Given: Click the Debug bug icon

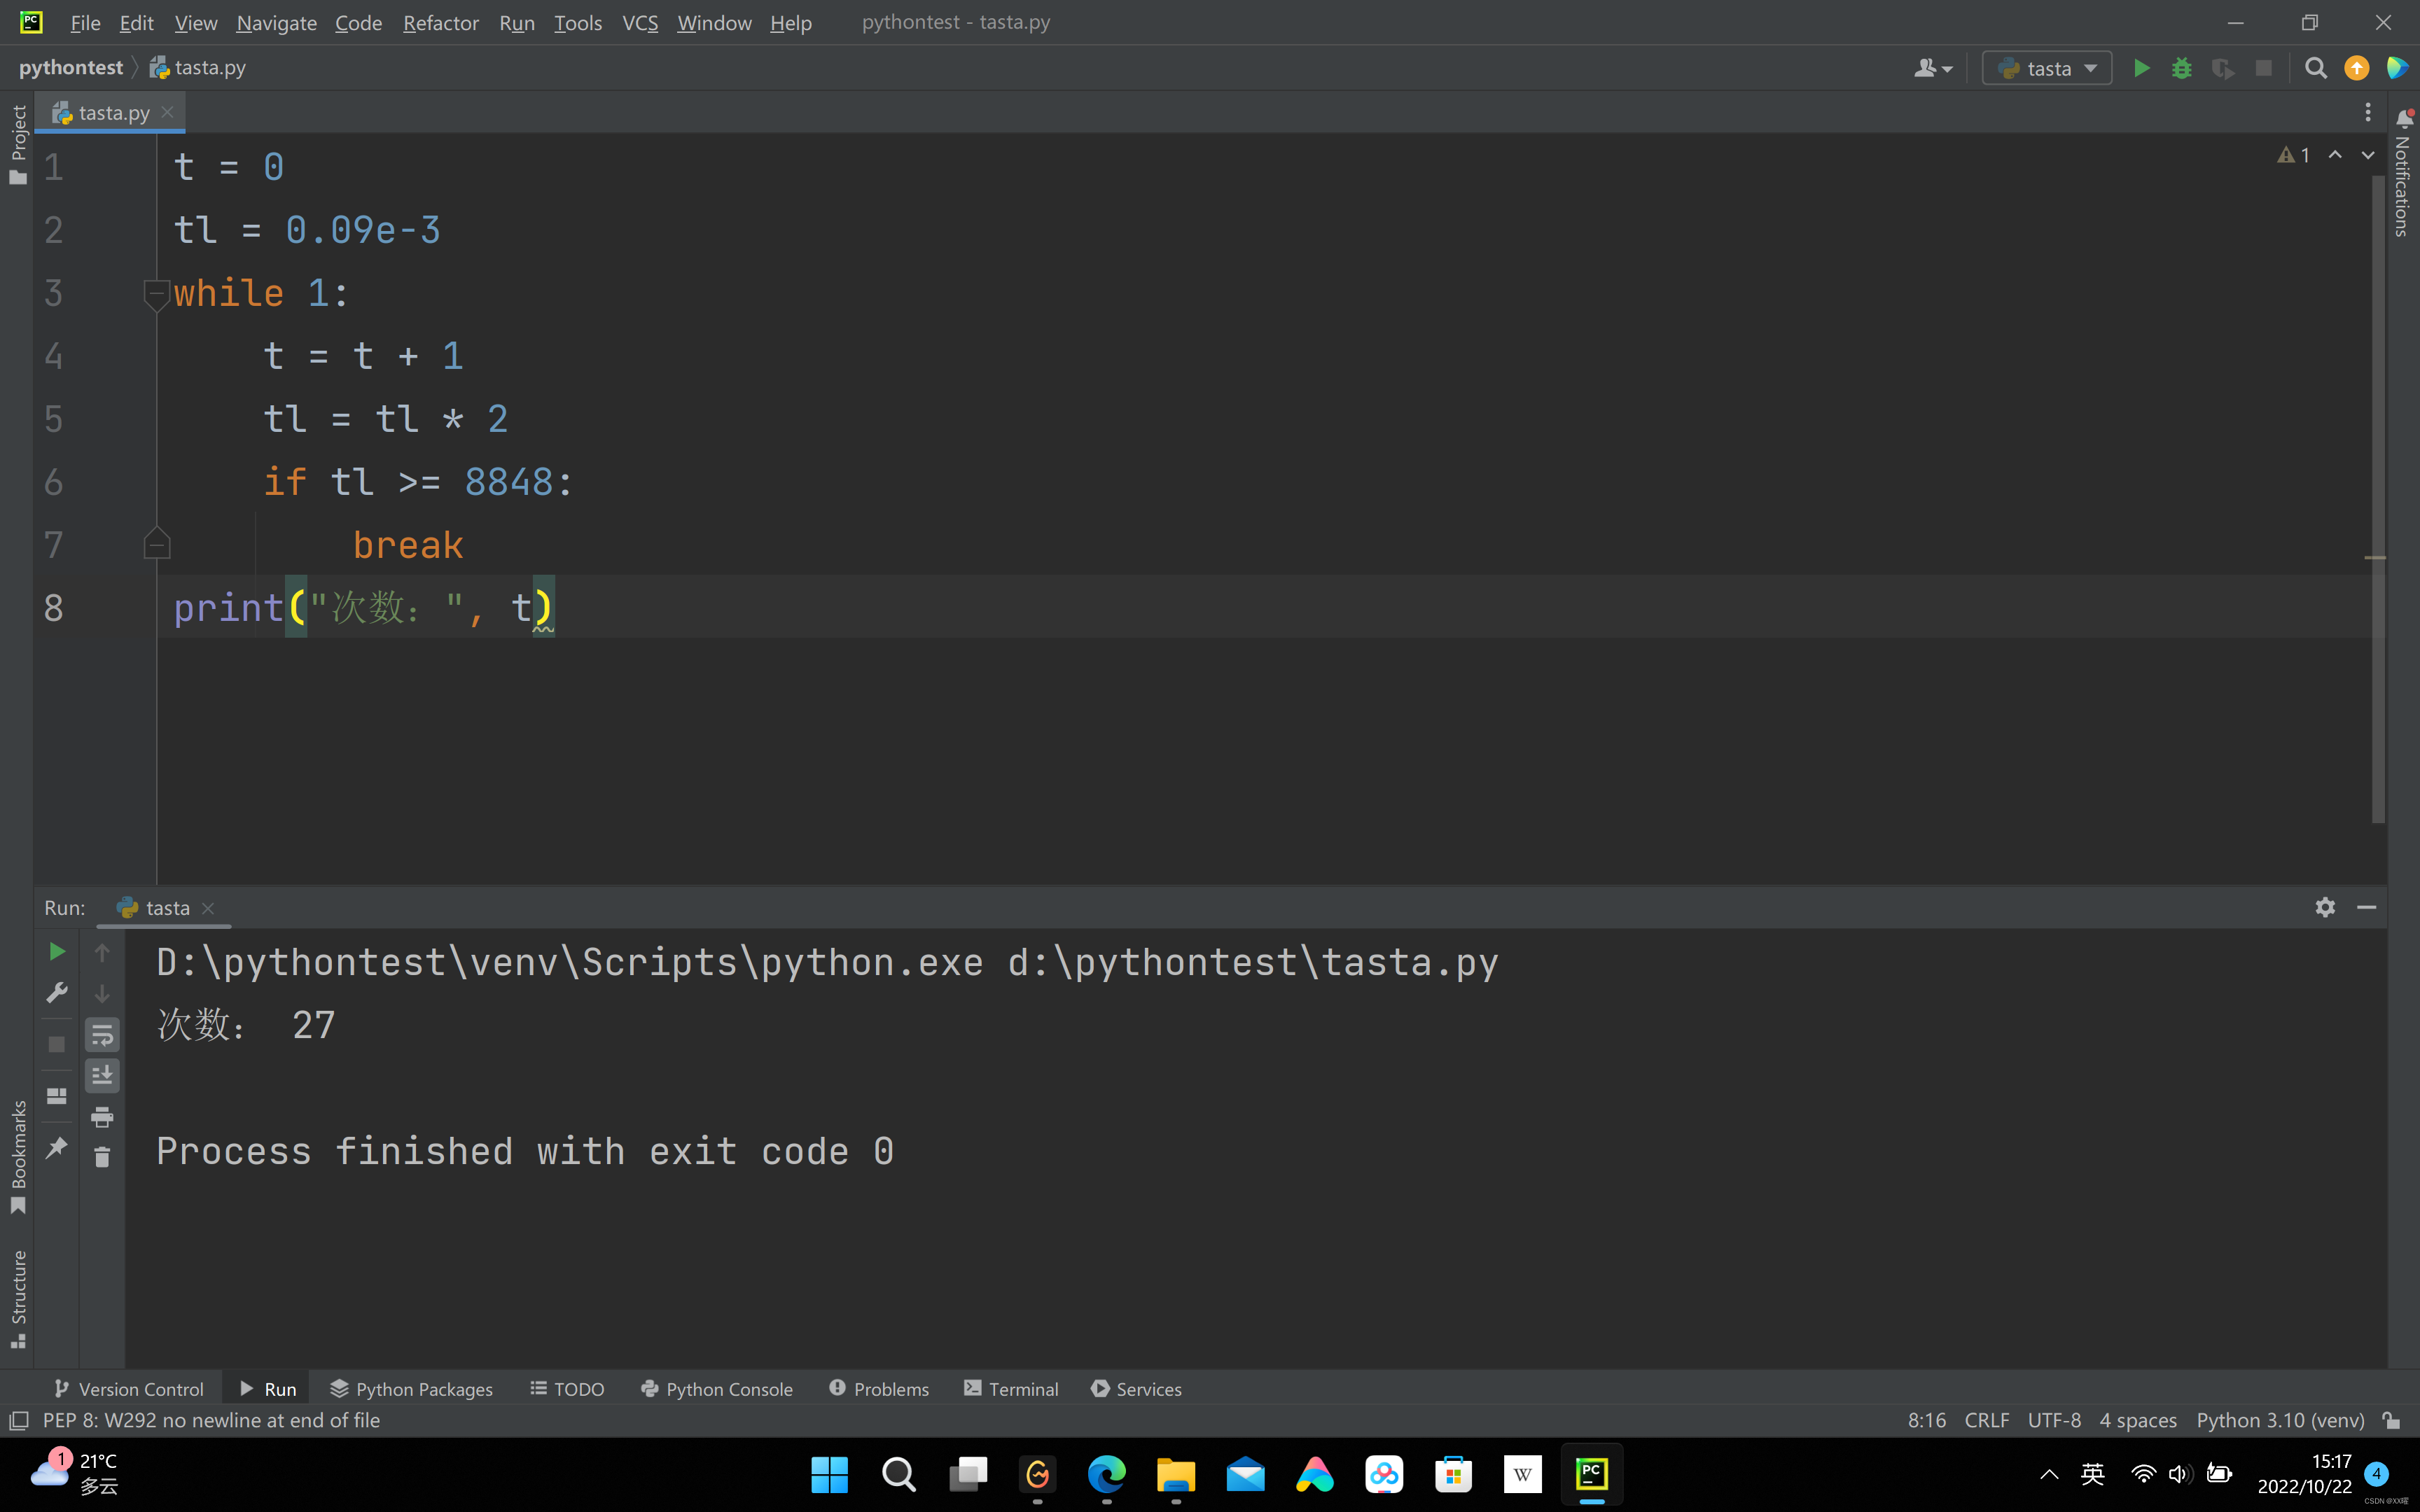Looking at the screenshot, I should coord(2182,68).
